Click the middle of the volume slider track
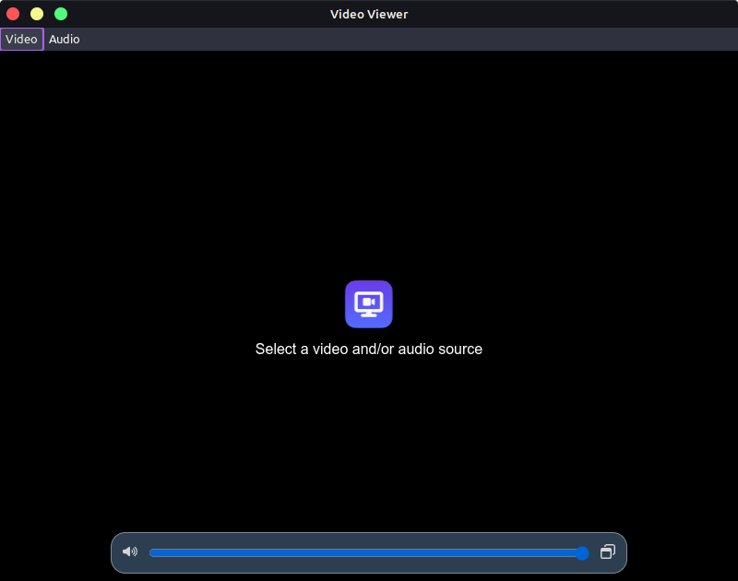 pyautogui.click(x=366, y=553)
